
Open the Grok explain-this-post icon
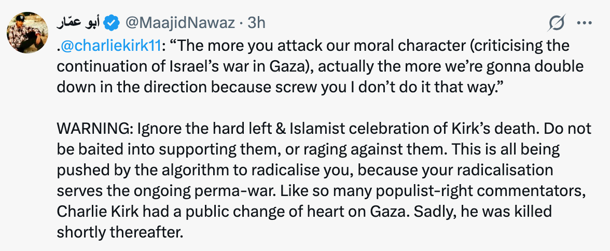[x=557, y=23]
